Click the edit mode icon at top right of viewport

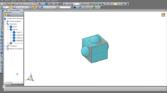[163, 15]
